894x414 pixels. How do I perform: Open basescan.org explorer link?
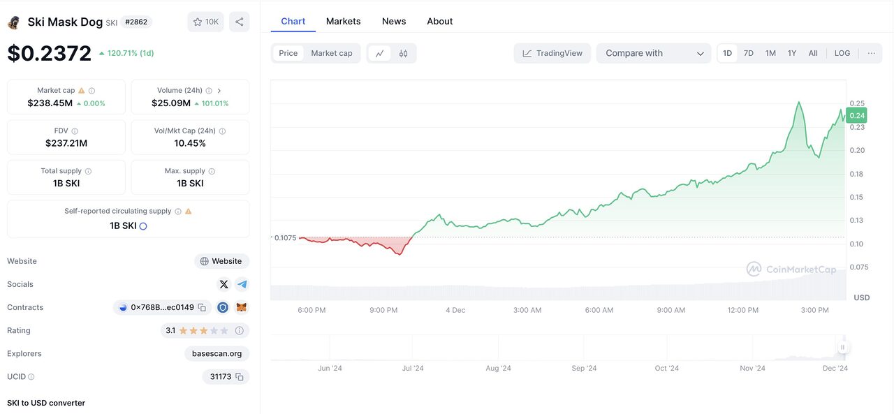(x=217, y=354)
